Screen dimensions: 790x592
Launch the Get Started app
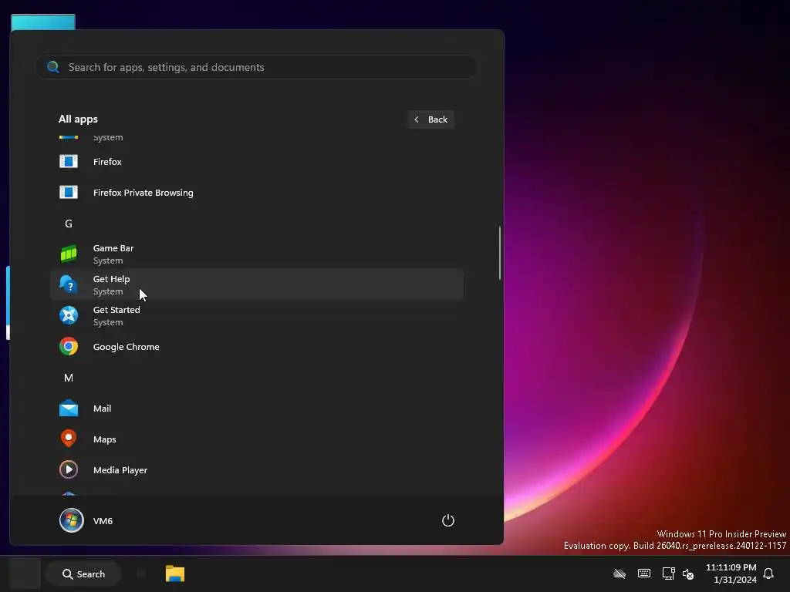point(256,315)
